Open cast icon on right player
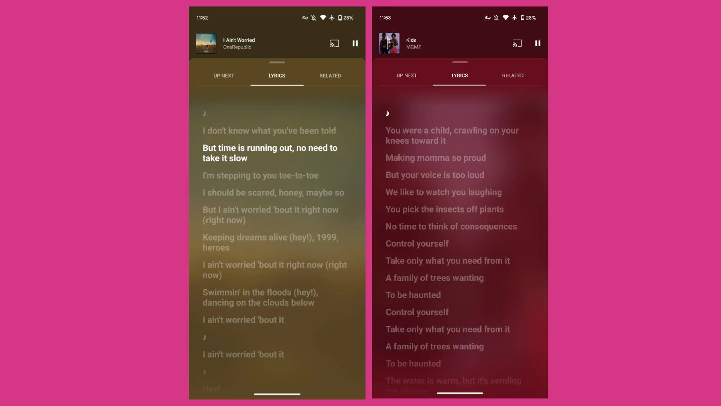Image resolution: width=721 pixels, height=406 pixels. (x=516, y=42)
